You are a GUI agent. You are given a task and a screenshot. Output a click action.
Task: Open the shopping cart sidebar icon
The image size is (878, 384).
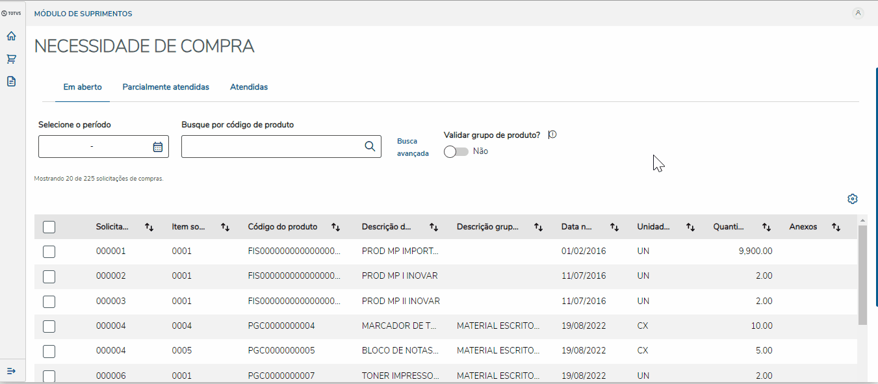pyautogui.click(x=11, y=59)
